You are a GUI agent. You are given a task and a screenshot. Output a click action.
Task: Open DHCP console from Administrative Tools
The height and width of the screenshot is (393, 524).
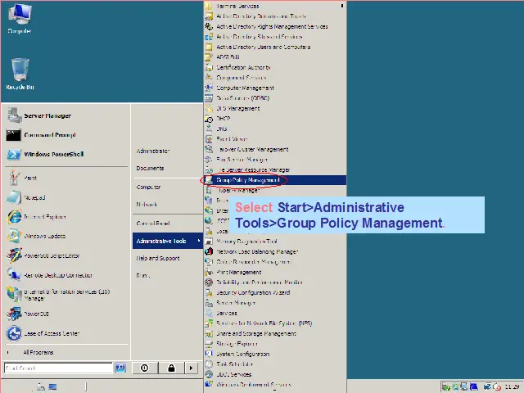pyautogui.click(x=275, y=118)
